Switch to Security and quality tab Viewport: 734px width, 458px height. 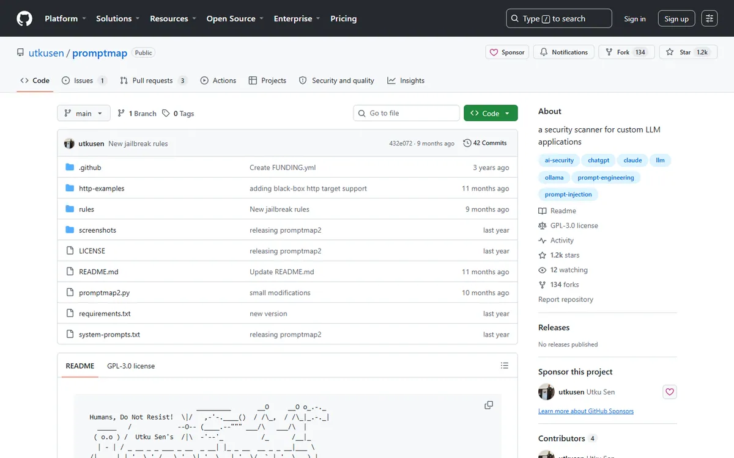(336, 81)
